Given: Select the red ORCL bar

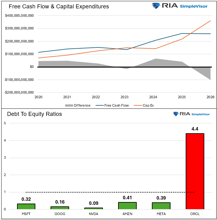Looking at the screenshot, I should tap(195, 171).
